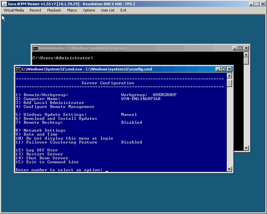Click '11) Failover Clustering Feature' line
This screenshot has height=214, width=267.
[56, 142]
